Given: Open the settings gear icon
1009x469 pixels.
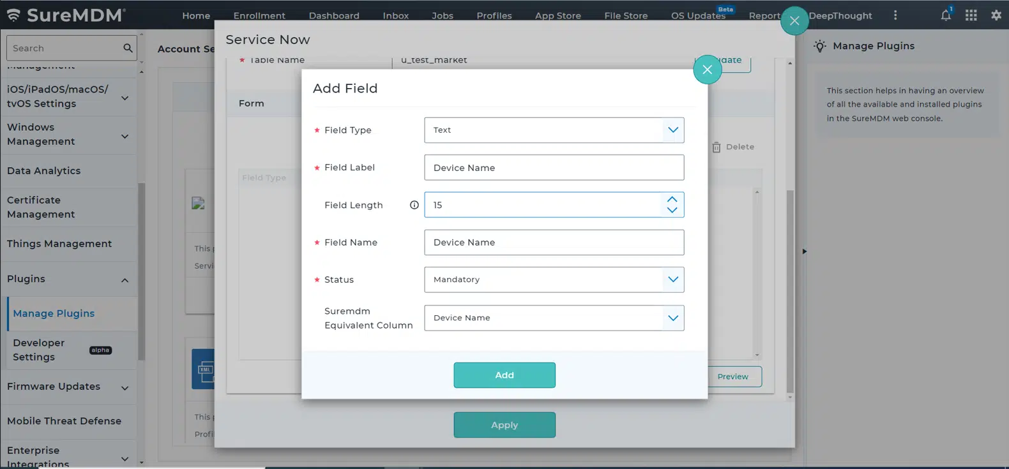Looking at the screenshot, I should (x=996, y=15).
